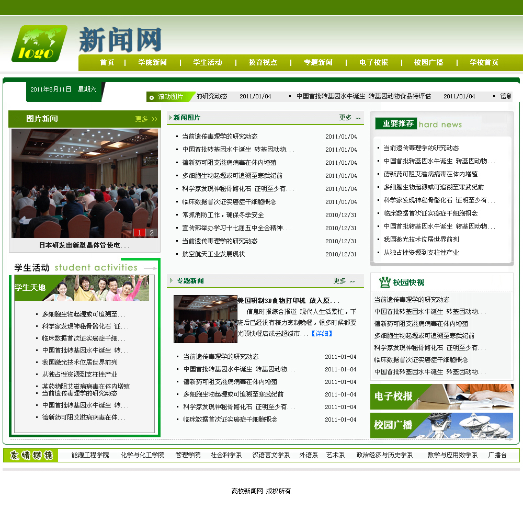Image resolution: width=523 pixels, height=510 pixels.
Task: Click the 重要推荐 section title
Action: (398, 123)
